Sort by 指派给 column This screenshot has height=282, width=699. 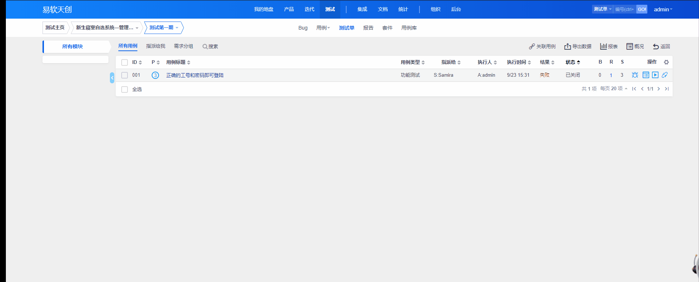tap(451, 62)
